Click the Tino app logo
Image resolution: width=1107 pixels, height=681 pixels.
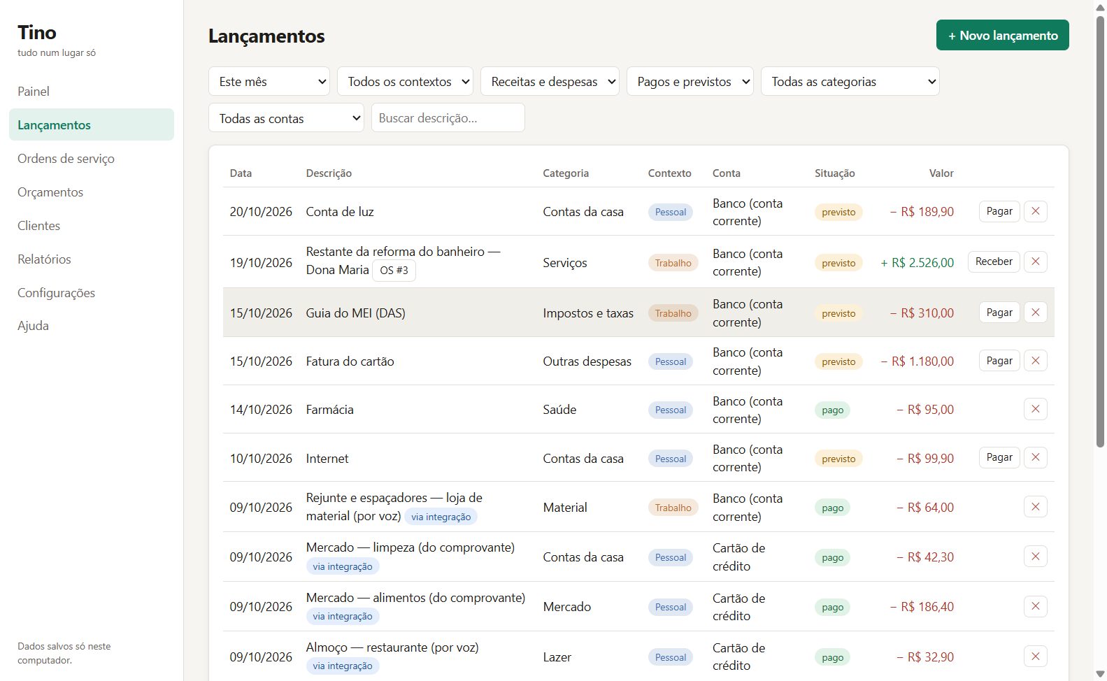pos(37,32)
